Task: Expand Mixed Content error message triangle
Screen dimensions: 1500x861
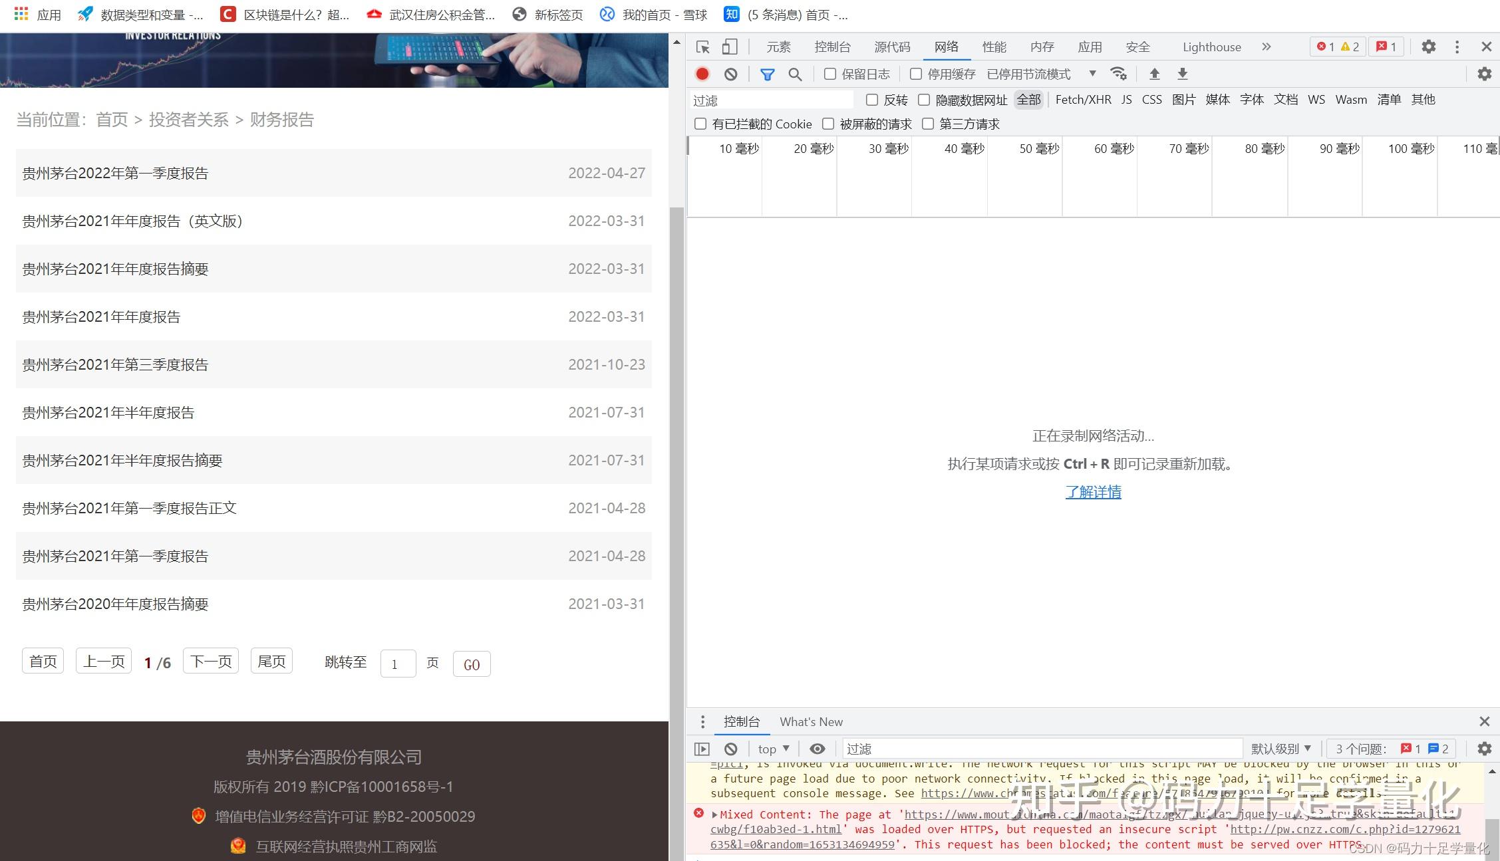Action: (x=714, y=814)
